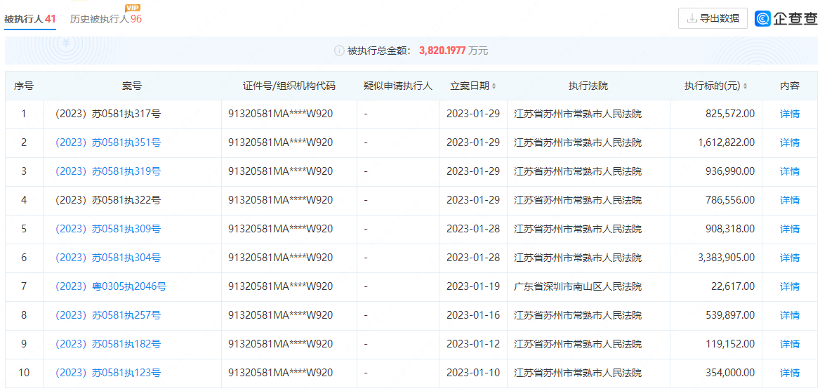Click 广东省深圳市南山区人民法院 court cell
Viewport: 820px width, 391px height.
click(x=578, y=286)
